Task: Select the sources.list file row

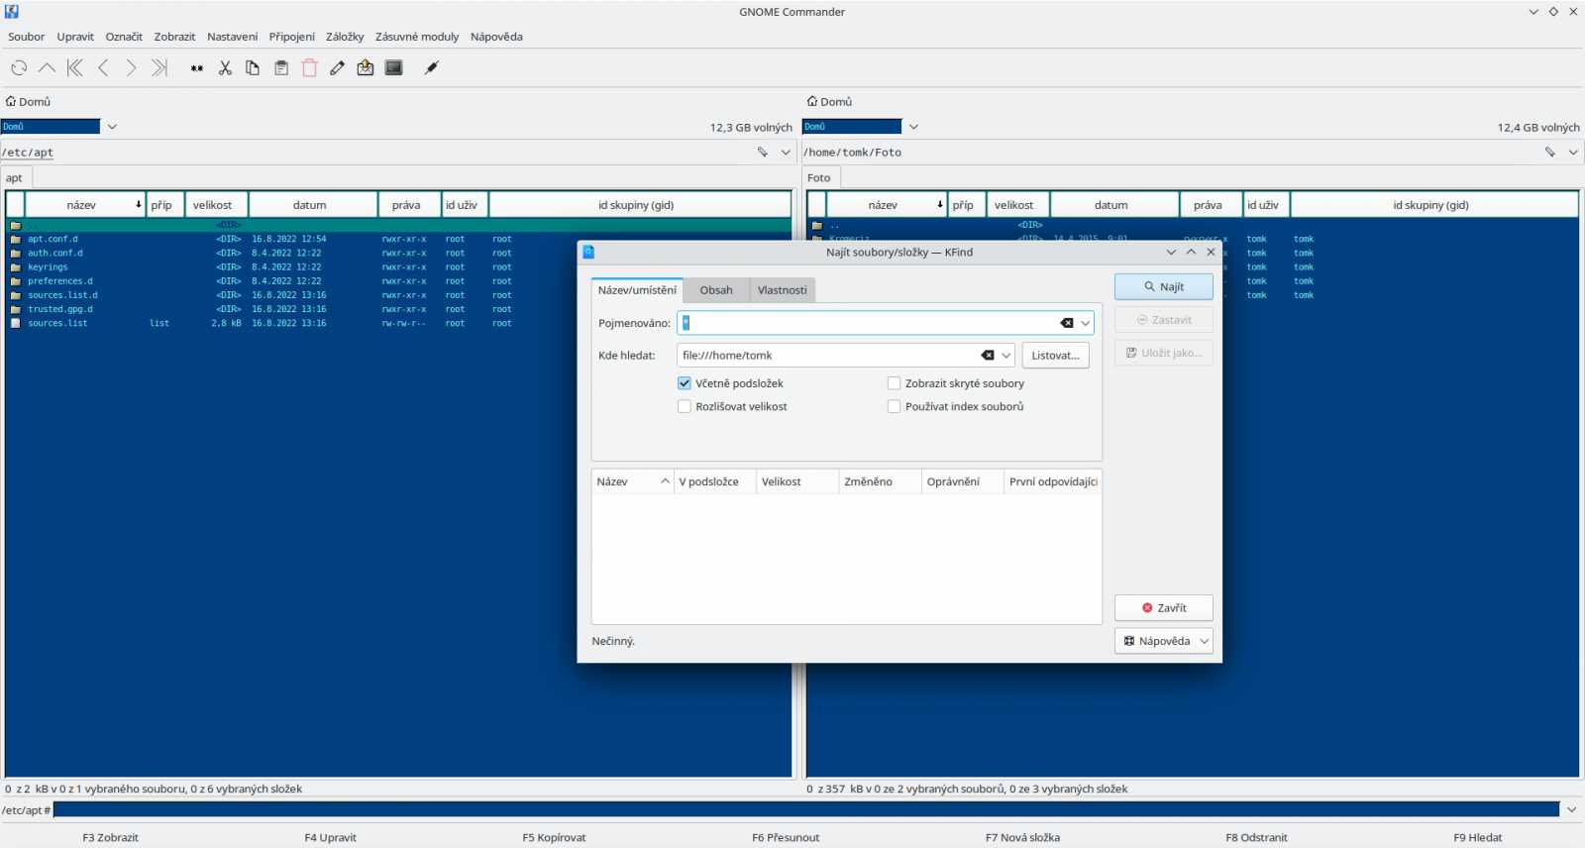Action: click(x=396, y=323)
